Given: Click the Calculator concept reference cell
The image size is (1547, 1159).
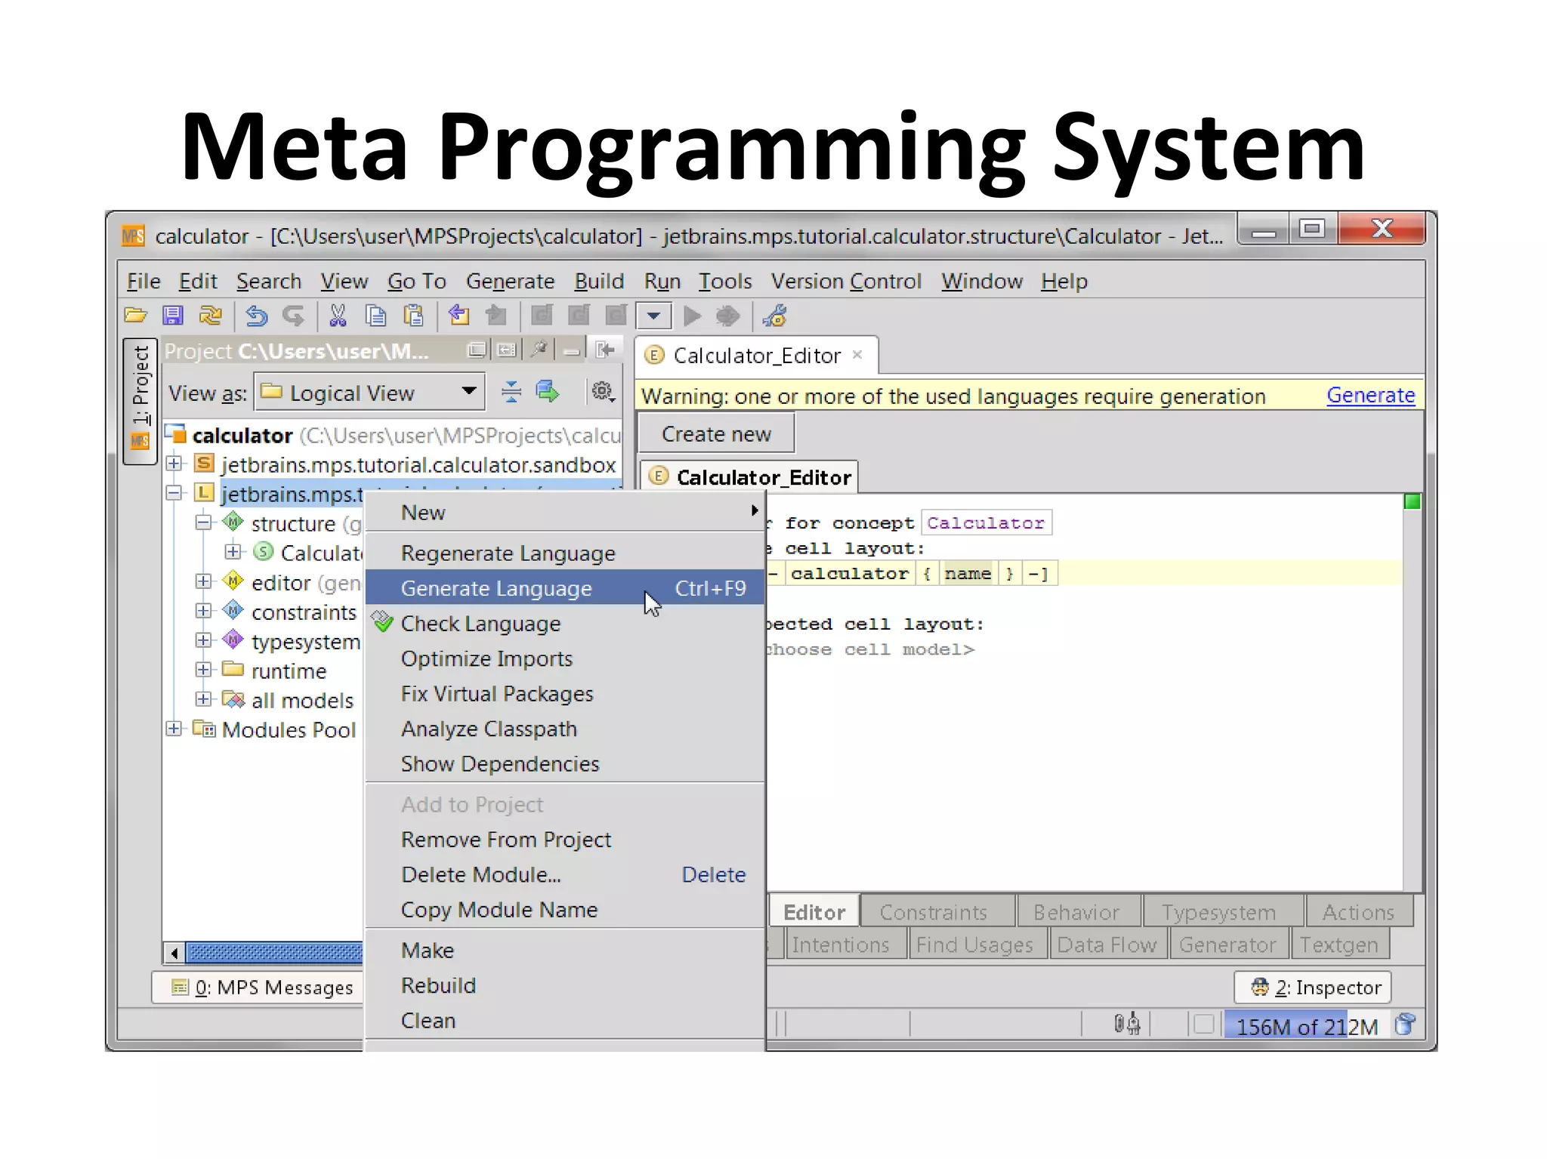Looking at the screenshot, I should (986, 522).
